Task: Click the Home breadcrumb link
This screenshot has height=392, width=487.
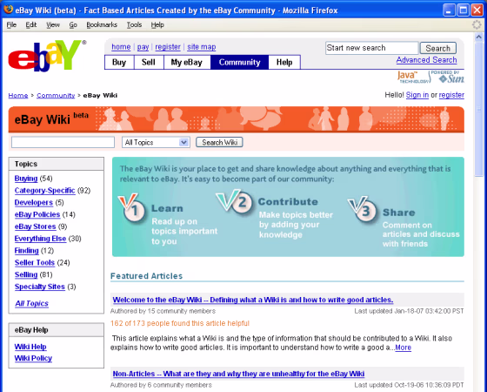Action: coord(18,96)
